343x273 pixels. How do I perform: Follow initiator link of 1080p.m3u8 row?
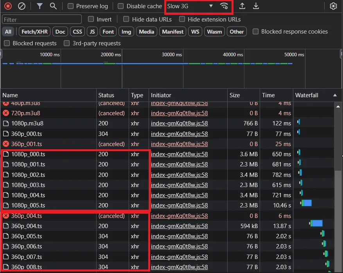pos(179,123)
